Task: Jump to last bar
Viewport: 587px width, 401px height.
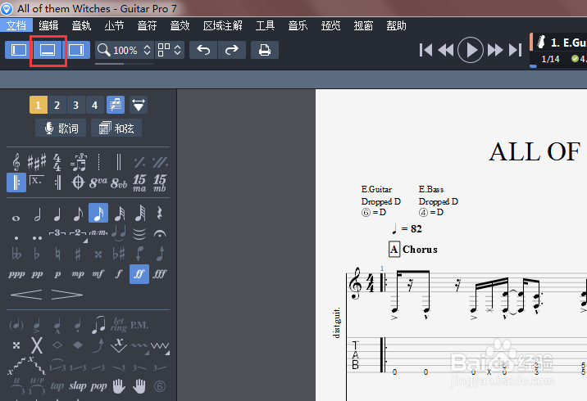Action: click(515, 50)
